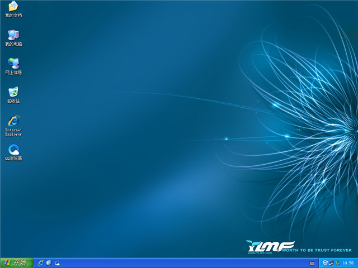The image size is (358, 268).
Task: Click the system clock showing 14:58
Action: pos(348,262)
